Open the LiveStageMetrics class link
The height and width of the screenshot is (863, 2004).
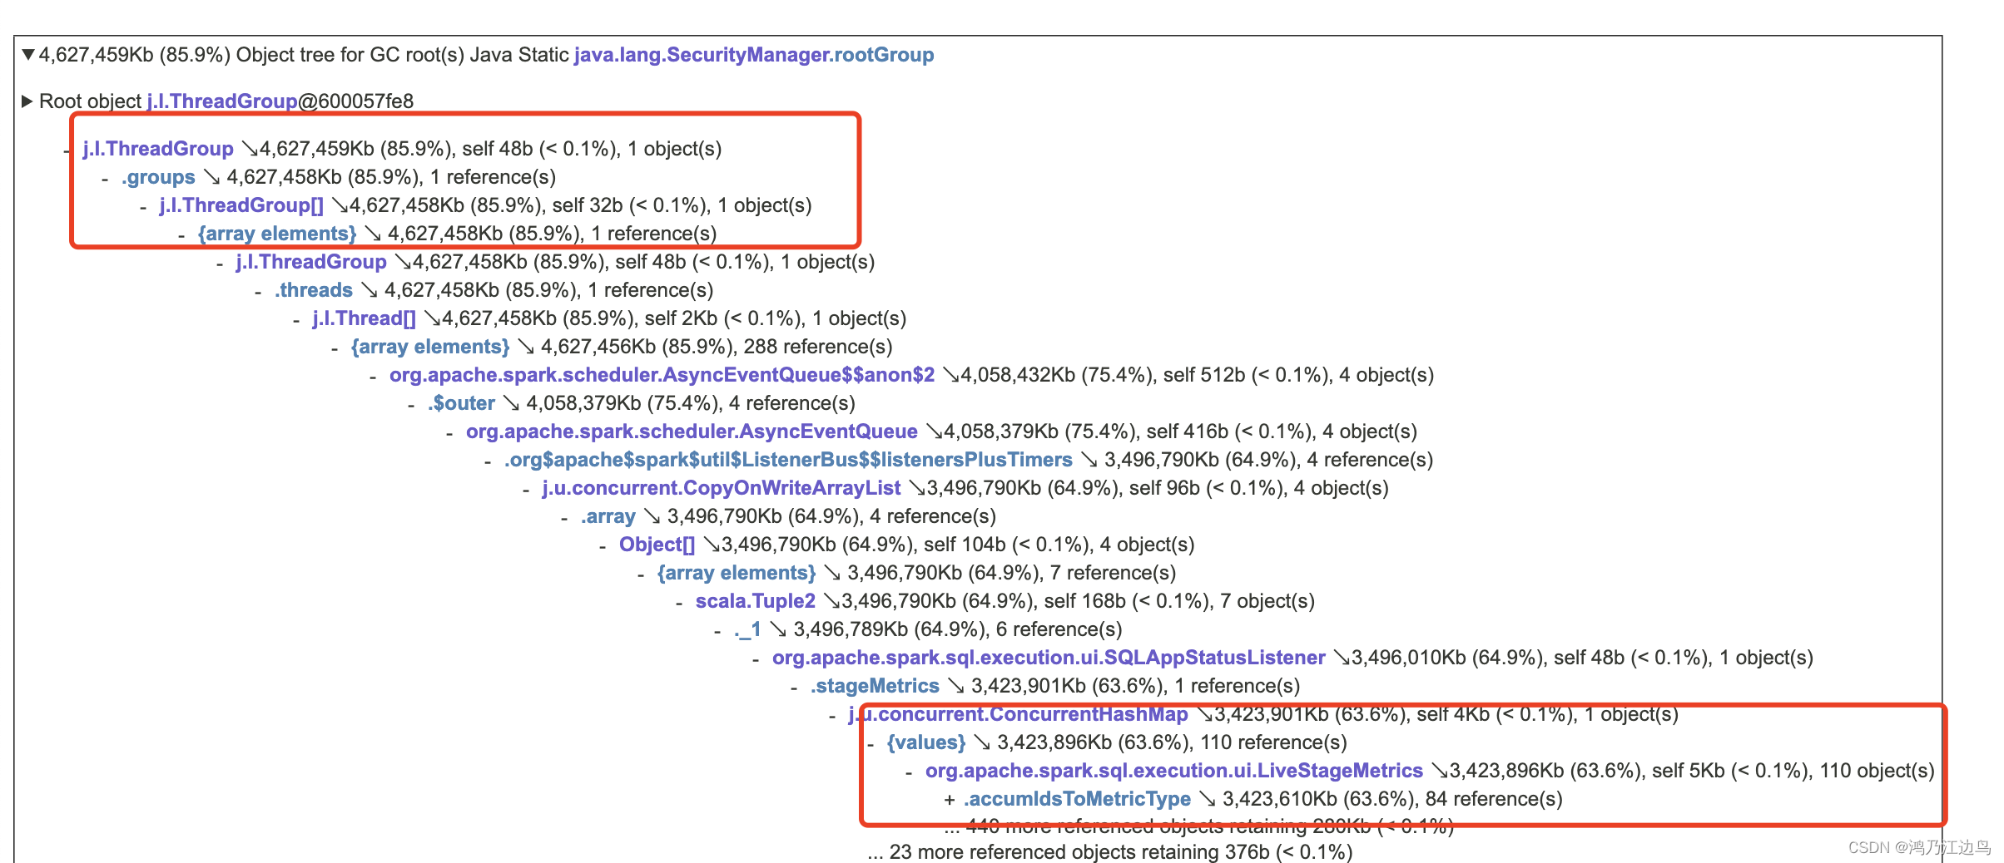pyautogui.click(x=1174, y=771)
